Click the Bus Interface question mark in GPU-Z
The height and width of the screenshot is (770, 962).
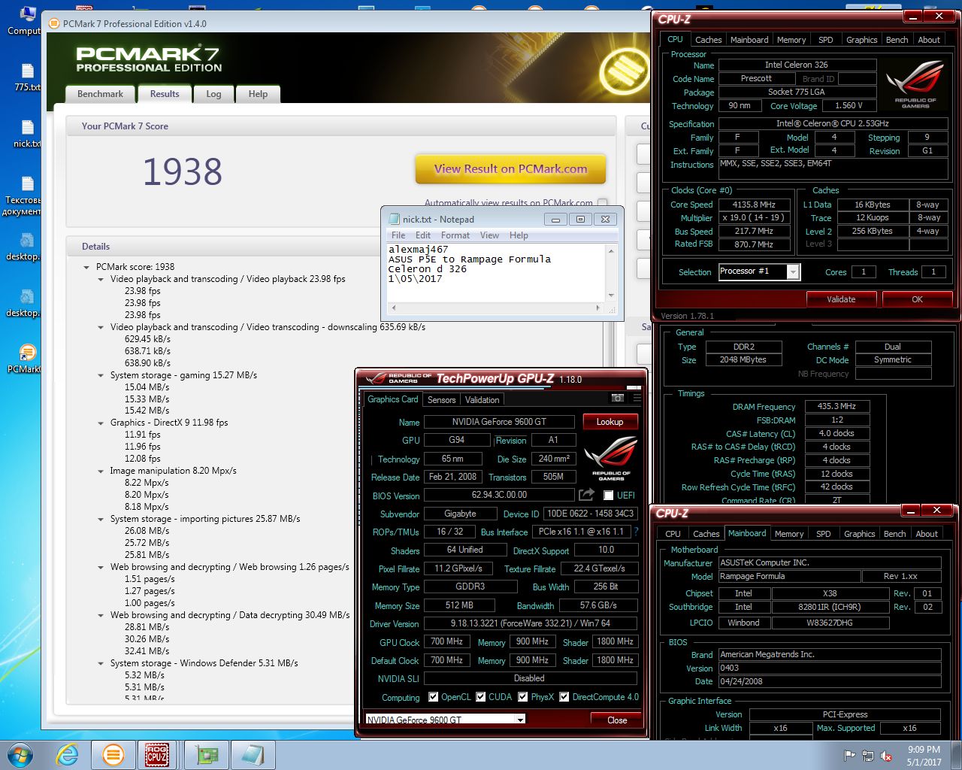tap(637, 532)
